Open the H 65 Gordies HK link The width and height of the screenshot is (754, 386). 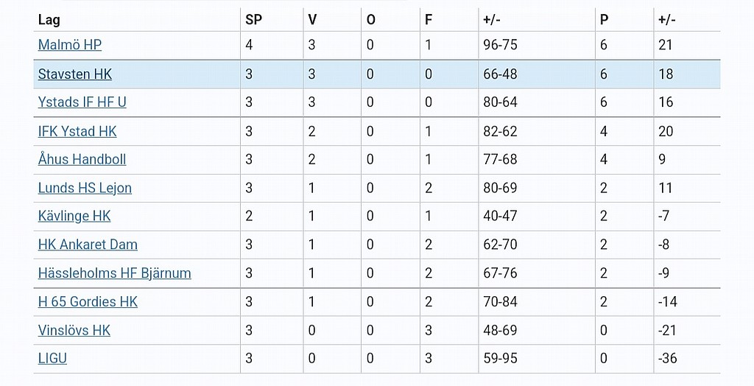88,302
